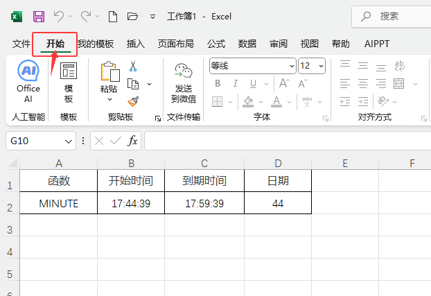Toggle center horizontal alignment
The height and width of the screenshot is (296, 431).
pyautogui.click(x=363, y=83)
